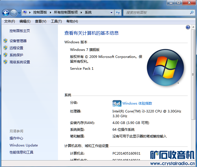
Task: Open 性能信息和工具 link
Action: (21, 152)
